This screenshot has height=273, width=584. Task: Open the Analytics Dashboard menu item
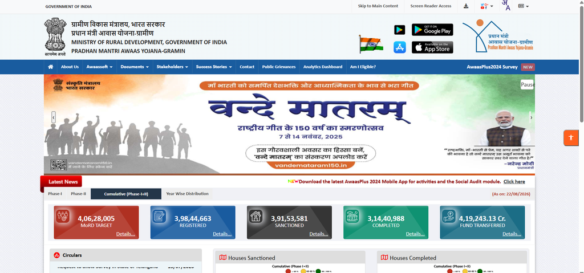323,67
